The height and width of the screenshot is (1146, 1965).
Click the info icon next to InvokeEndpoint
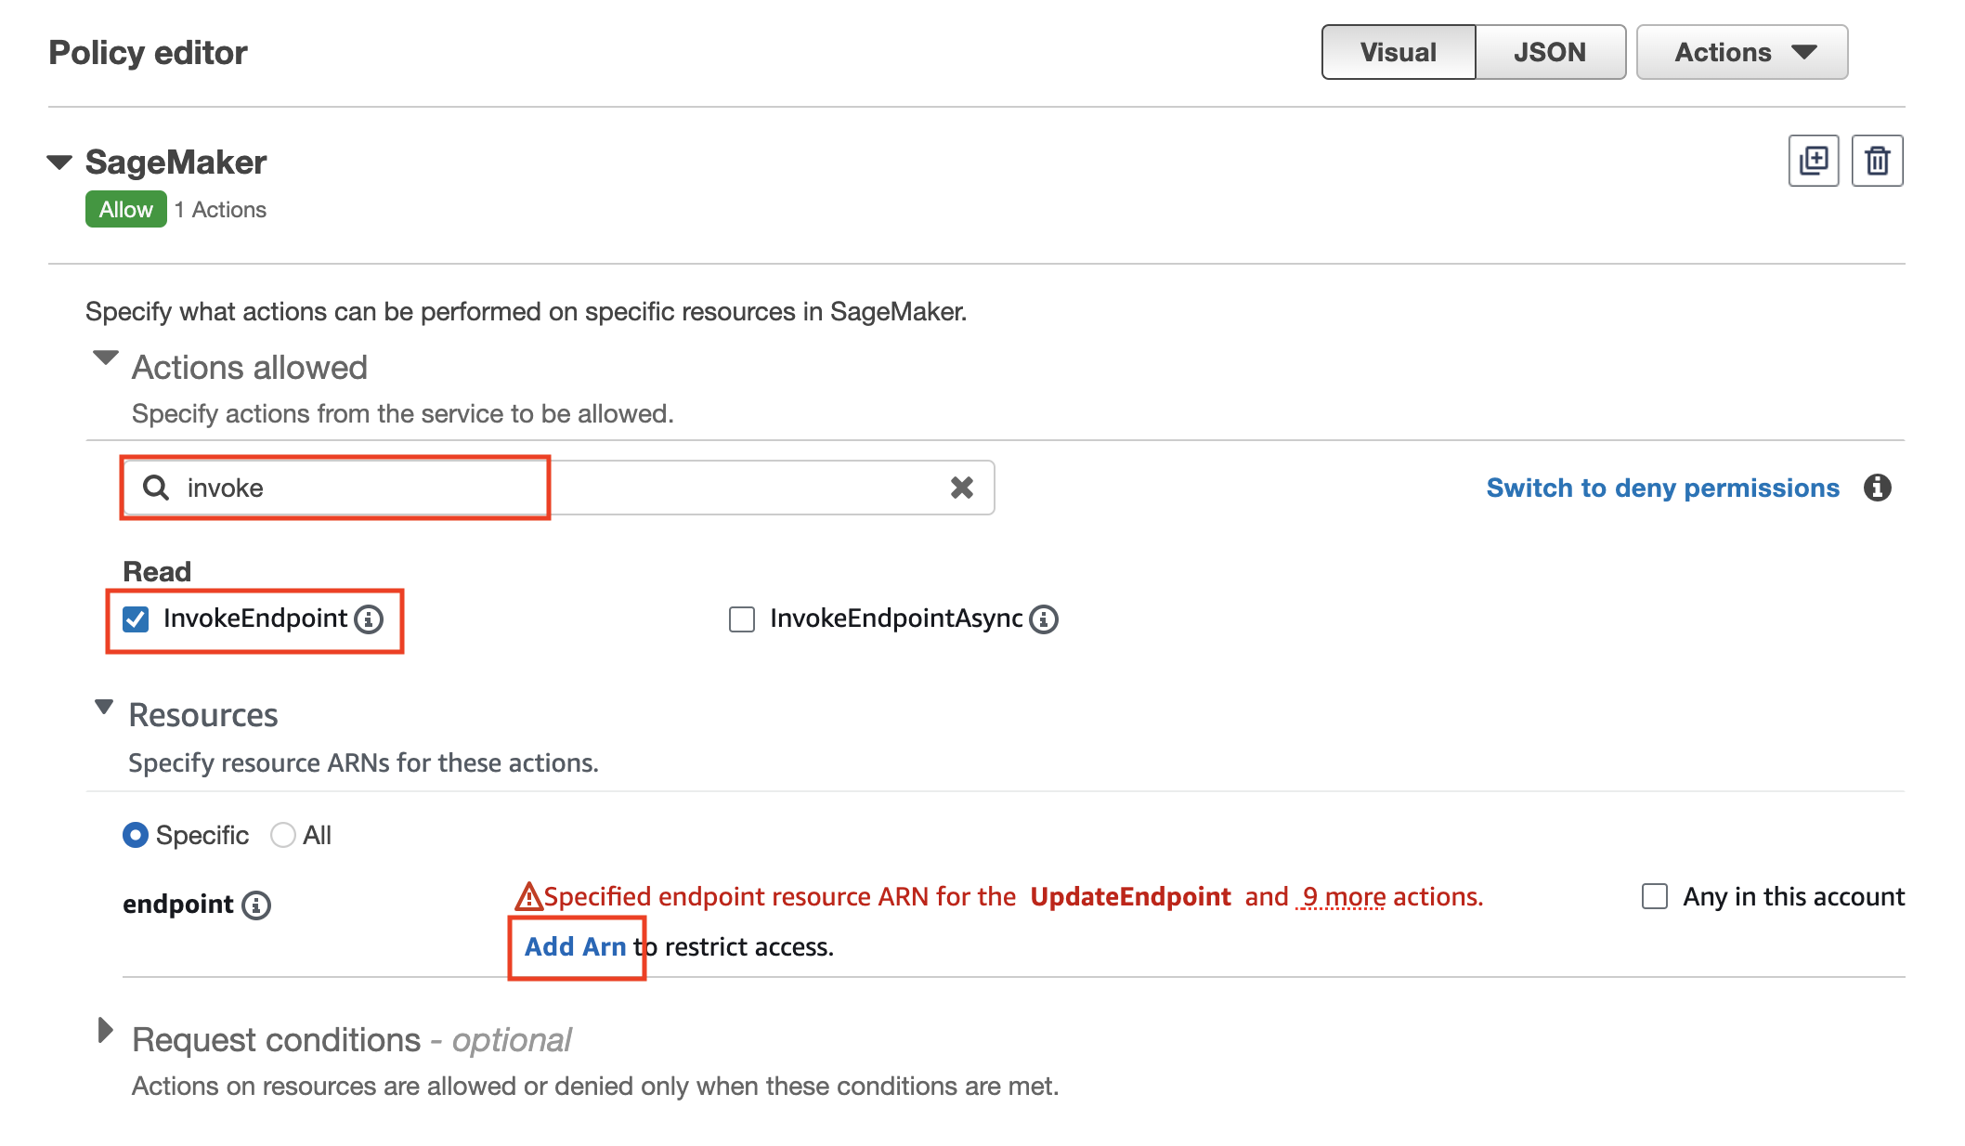371,619
